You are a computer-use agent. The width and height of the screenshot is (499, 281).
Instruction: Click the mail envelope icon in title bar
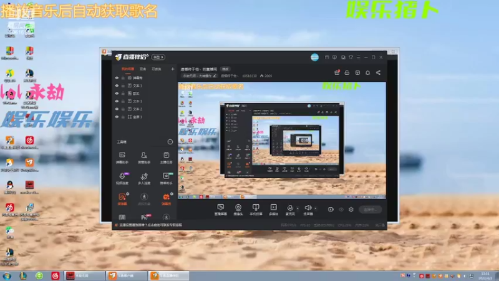(327, 57)
